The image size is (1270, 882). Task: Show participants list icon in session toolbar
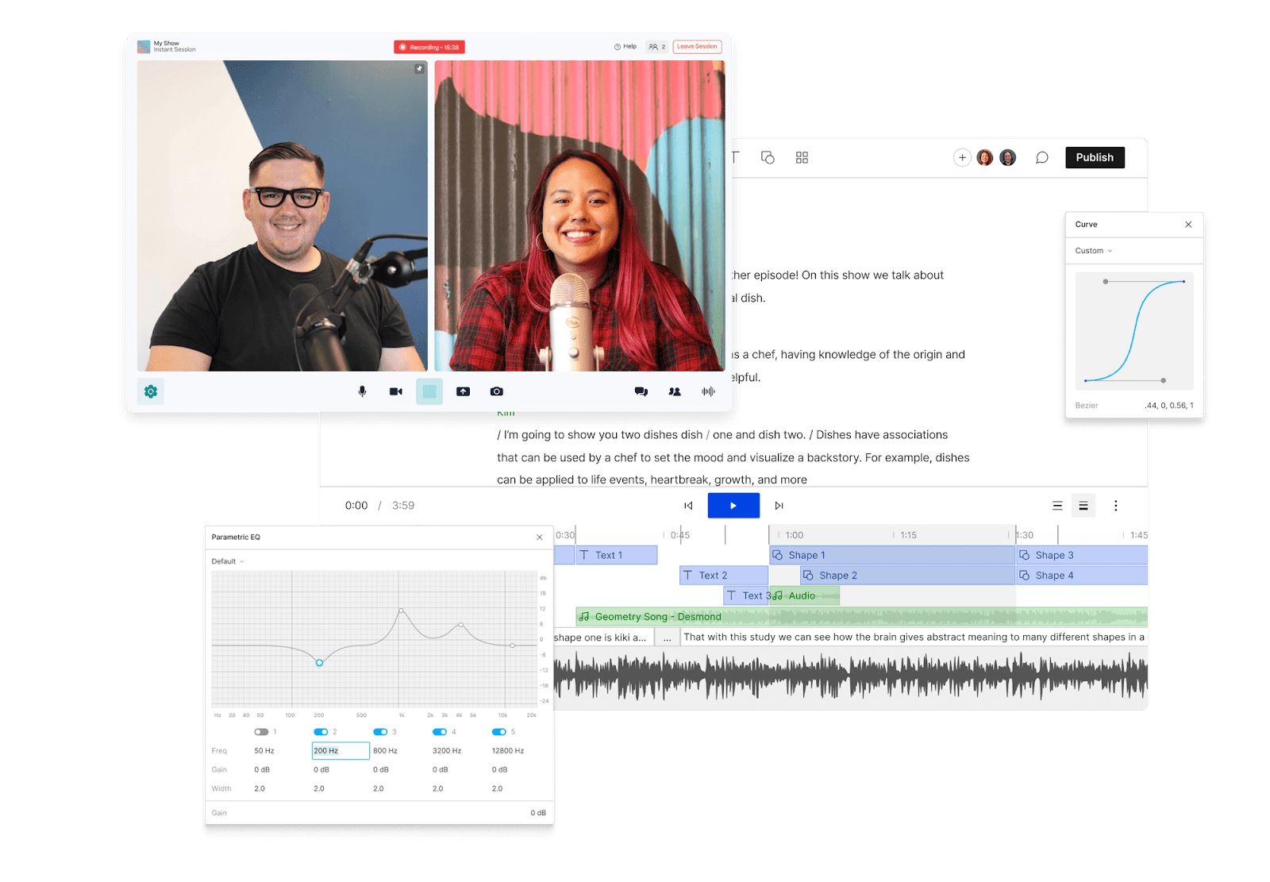[675, 391]
